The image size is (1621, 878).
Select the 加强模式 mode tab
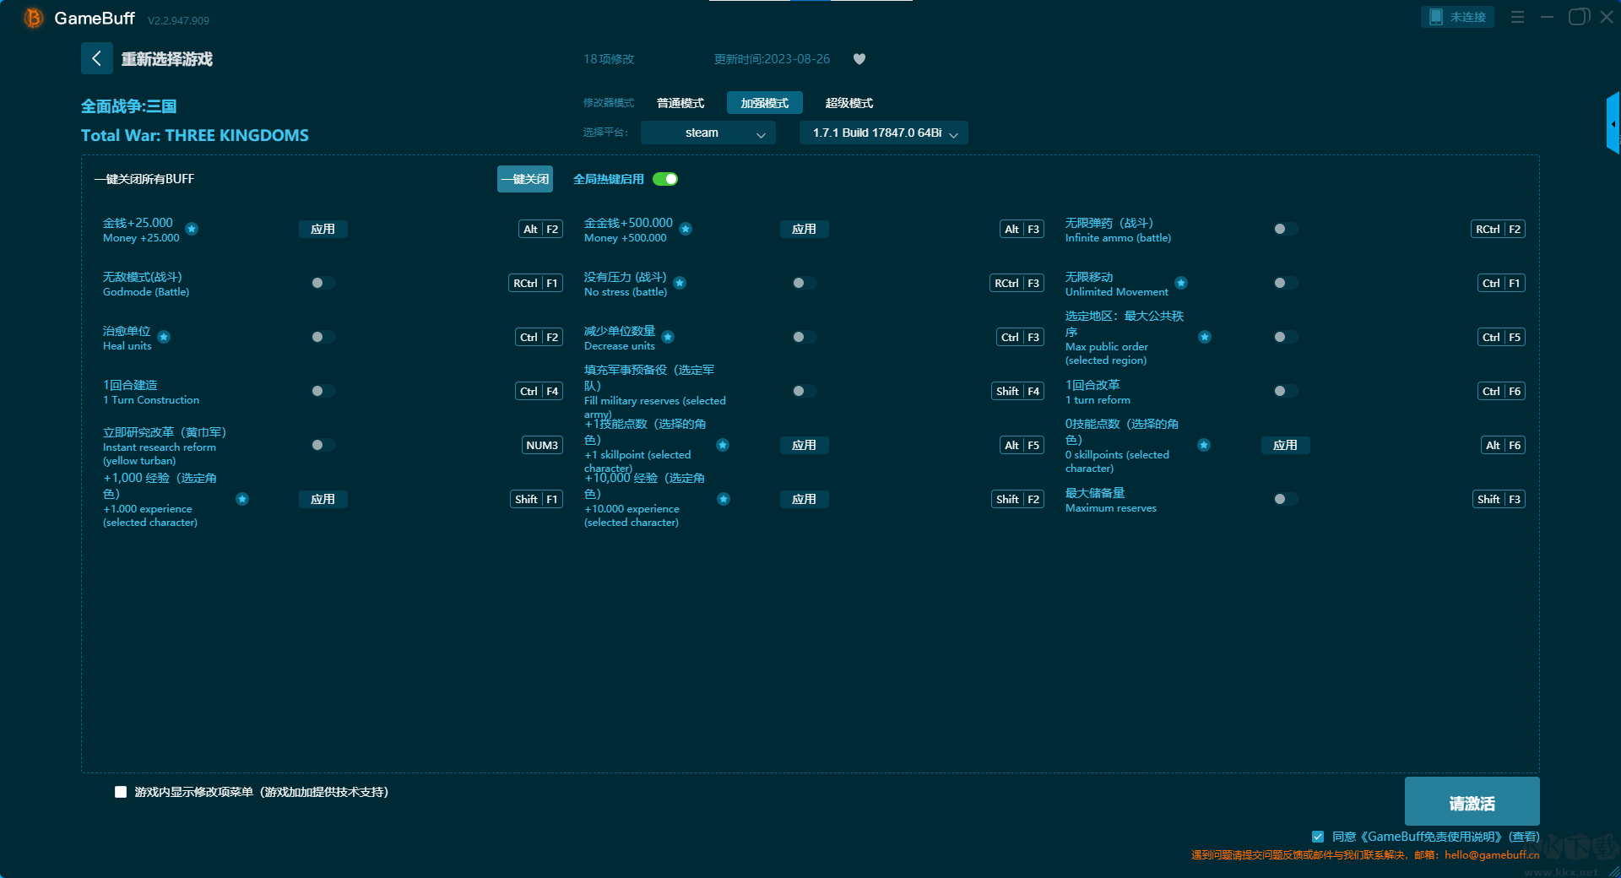(765, 103)
